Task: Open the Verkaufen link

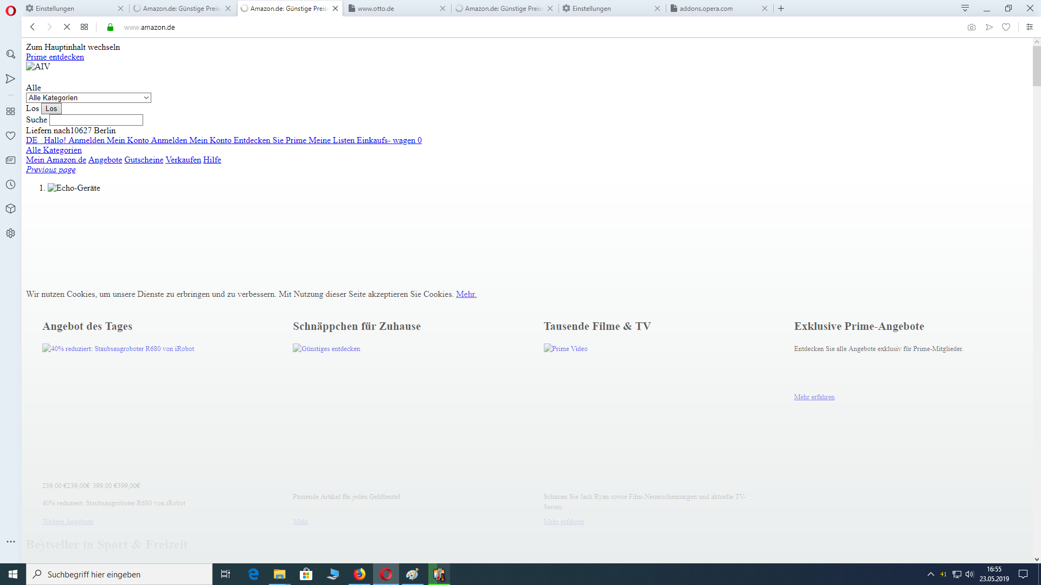Action: pos(183,160)
